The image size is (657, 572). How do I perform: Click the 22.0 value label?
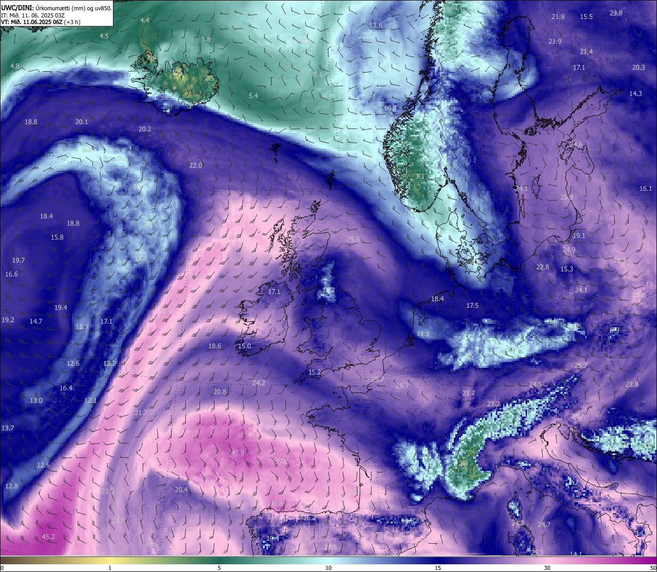point(196,165)
